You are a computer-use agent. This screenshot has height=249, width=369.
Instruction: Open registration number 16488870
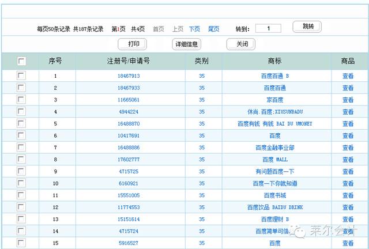[x=129, y=124]
